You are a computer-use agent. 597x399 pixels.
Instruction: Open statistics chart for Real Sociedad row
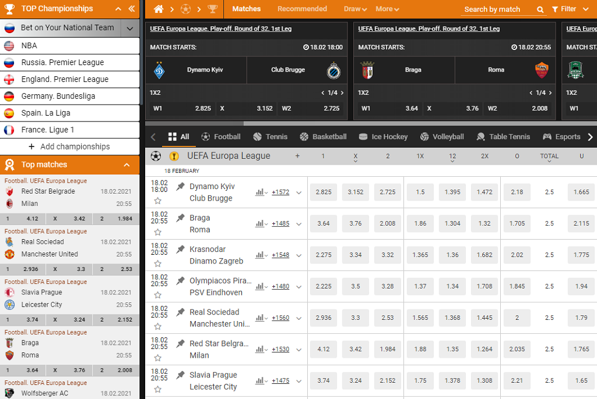261,318
